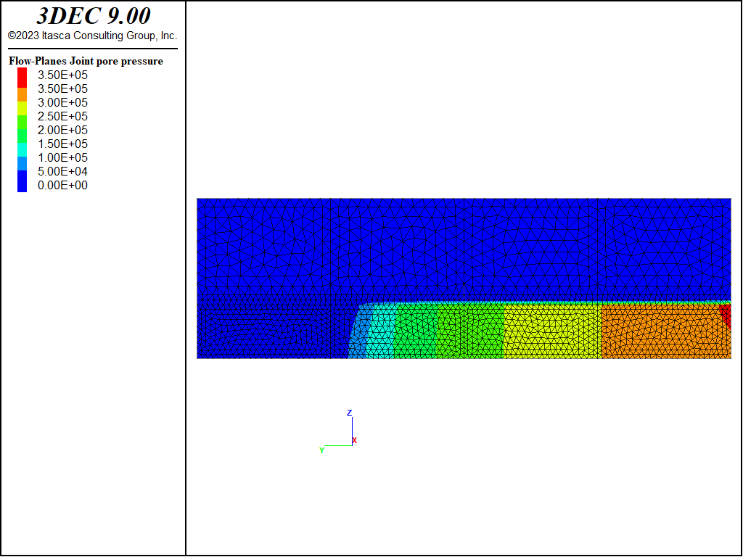Viewport: 743px width, 557px height.
Task: Select the legend value 1.50E+05
Action: point(62,144)
